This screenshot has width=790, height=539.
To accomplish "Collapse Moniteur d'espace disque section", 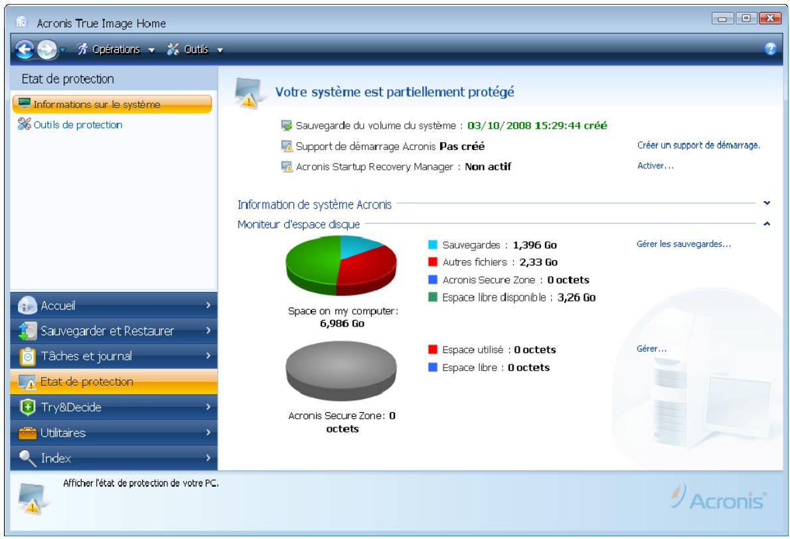I will (766, 223).
